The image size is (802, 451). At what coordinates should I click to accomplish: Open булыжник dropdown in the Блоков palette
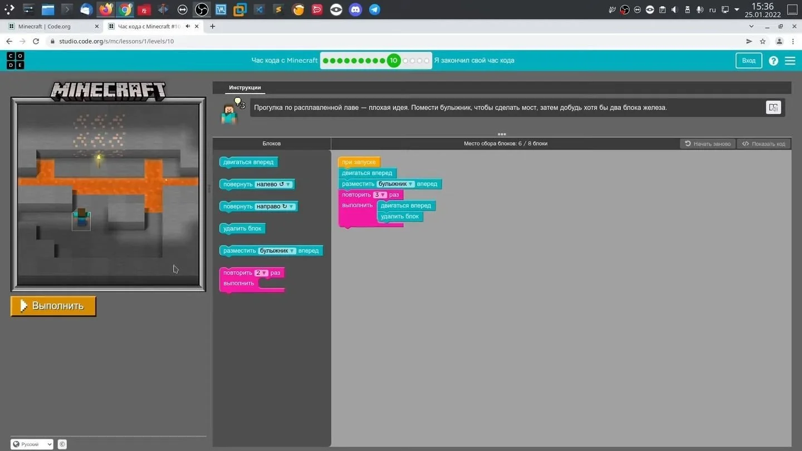click(x=277, y=251)
